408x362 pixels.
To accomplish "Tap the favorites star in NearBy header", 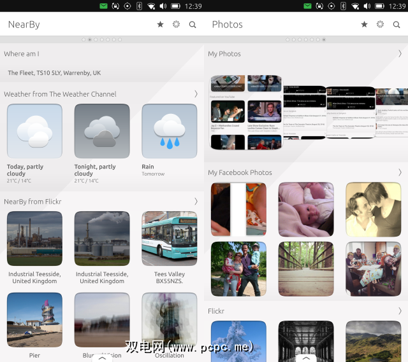I will (160, 24).
